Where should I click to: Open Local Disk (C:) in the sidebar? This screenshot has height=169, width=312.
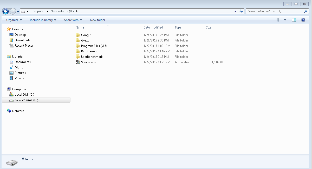(24, 95)
